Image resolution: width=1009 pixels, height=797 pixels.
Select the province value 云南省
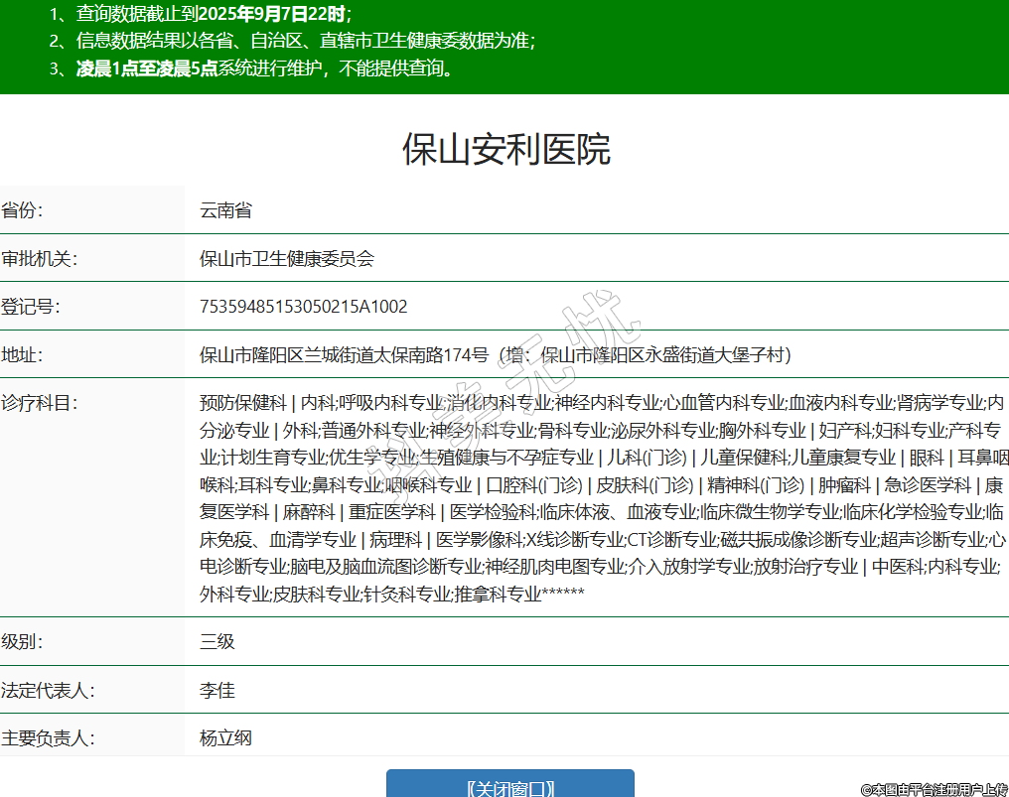point(225,210)
